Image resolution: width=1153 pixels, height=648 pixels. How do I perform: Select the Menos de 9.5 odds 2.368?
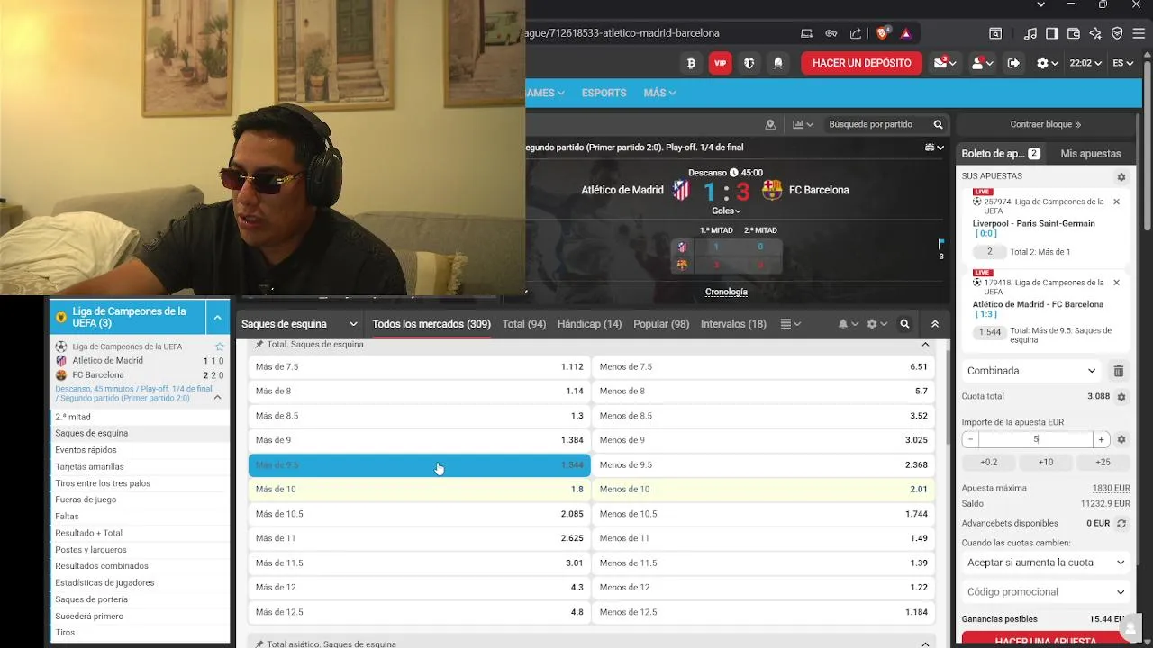point(763,465)
